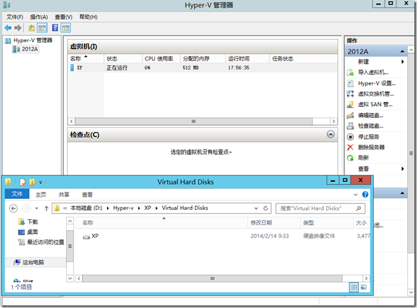Click the Hyper-v breadcrumb in address bar
Viewport: 417px width, 308px height.
click(x=123, y=208)
